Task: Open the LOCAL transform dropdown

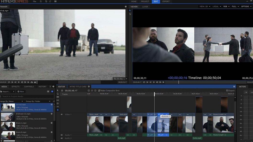Action: point(217,6)
